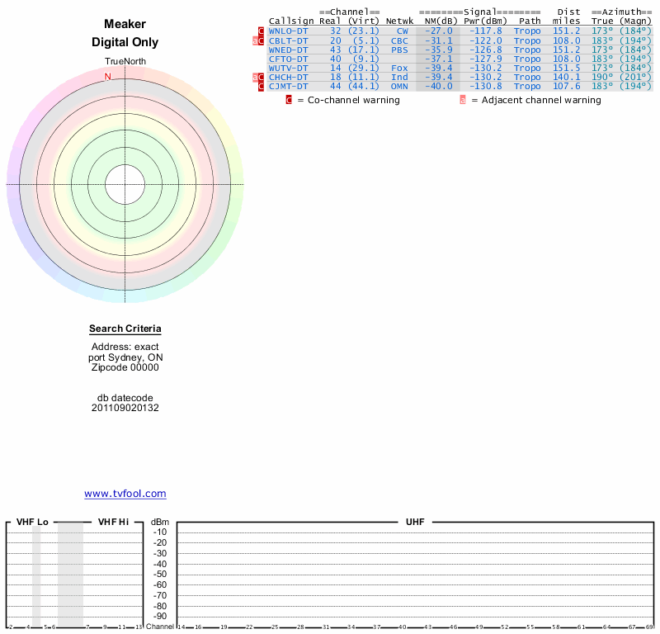
Task: Select the -117.8 power value
Action: [x=486, y=31]
